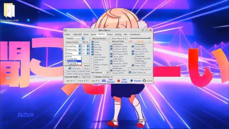This screenshot has width=229, height=129.
Task: Toggle the Full Grown harvest checkbox
Action: (70, 68)
